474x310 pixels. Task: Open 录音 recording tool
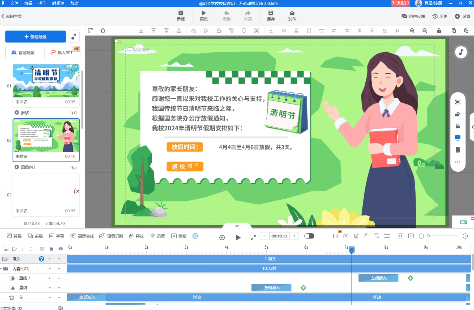tap(157, 236)
